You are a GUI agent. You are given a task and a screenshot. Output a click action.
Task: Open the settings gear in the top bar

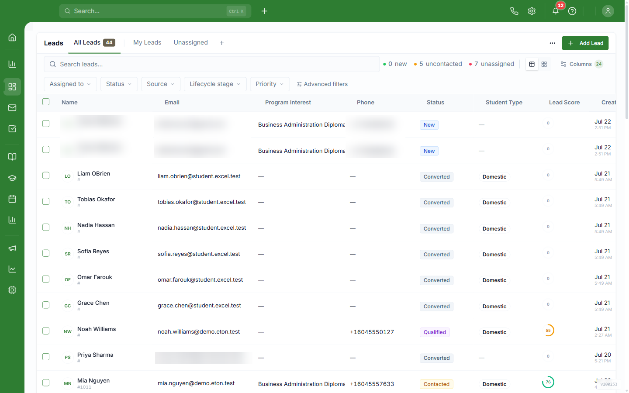532,11
